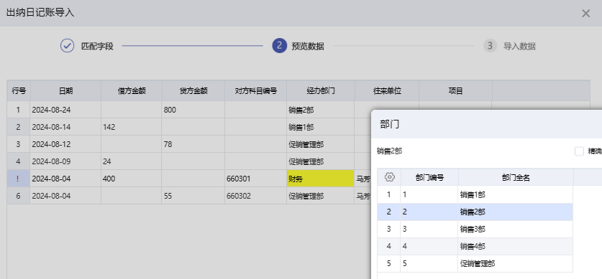Image resolution: width=602 pixels, height=279 pixels.
Task: Select 促销管理部 in the department popup list
Action: [475, 264]
